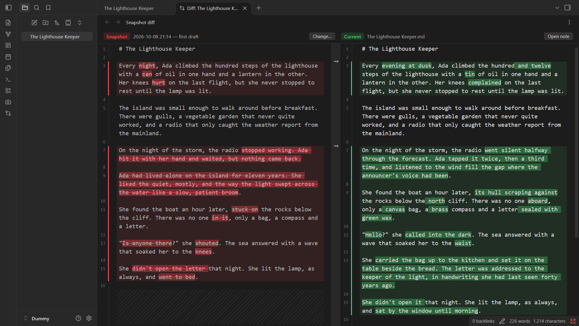This screenshot has width=579, height=326.
Task: Click 226 words in status bar
Action: [520, 321]
